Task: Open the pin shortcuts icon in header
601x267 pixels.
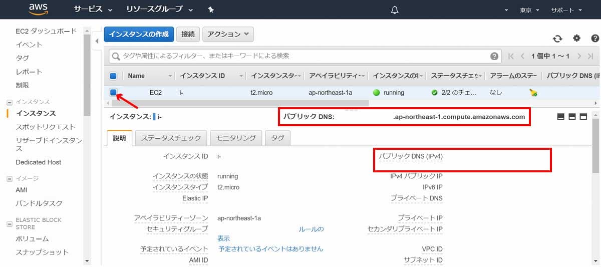Action: tap(211, 10)
